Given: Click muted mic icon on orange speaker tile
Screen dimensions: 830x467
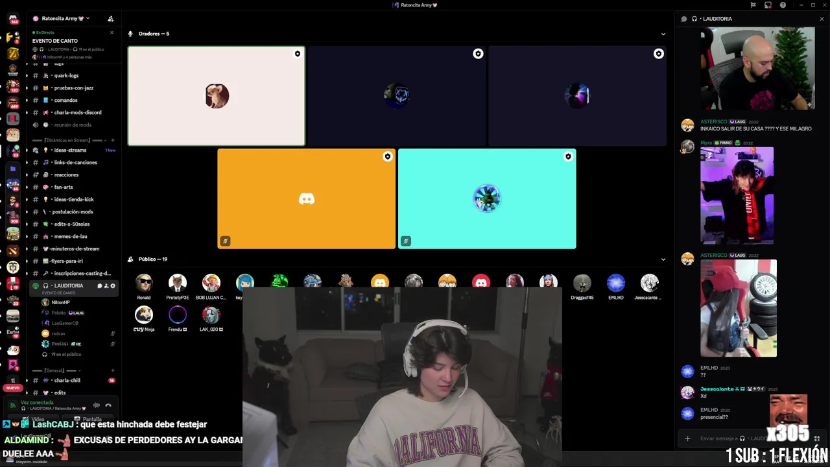Looking at the screenshot, I should (x=225, y=241).
